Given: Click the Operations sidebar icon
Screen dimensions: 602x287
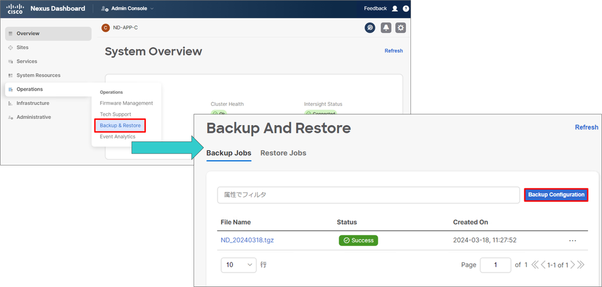Looking at the screenshot, I should (11, 89).
